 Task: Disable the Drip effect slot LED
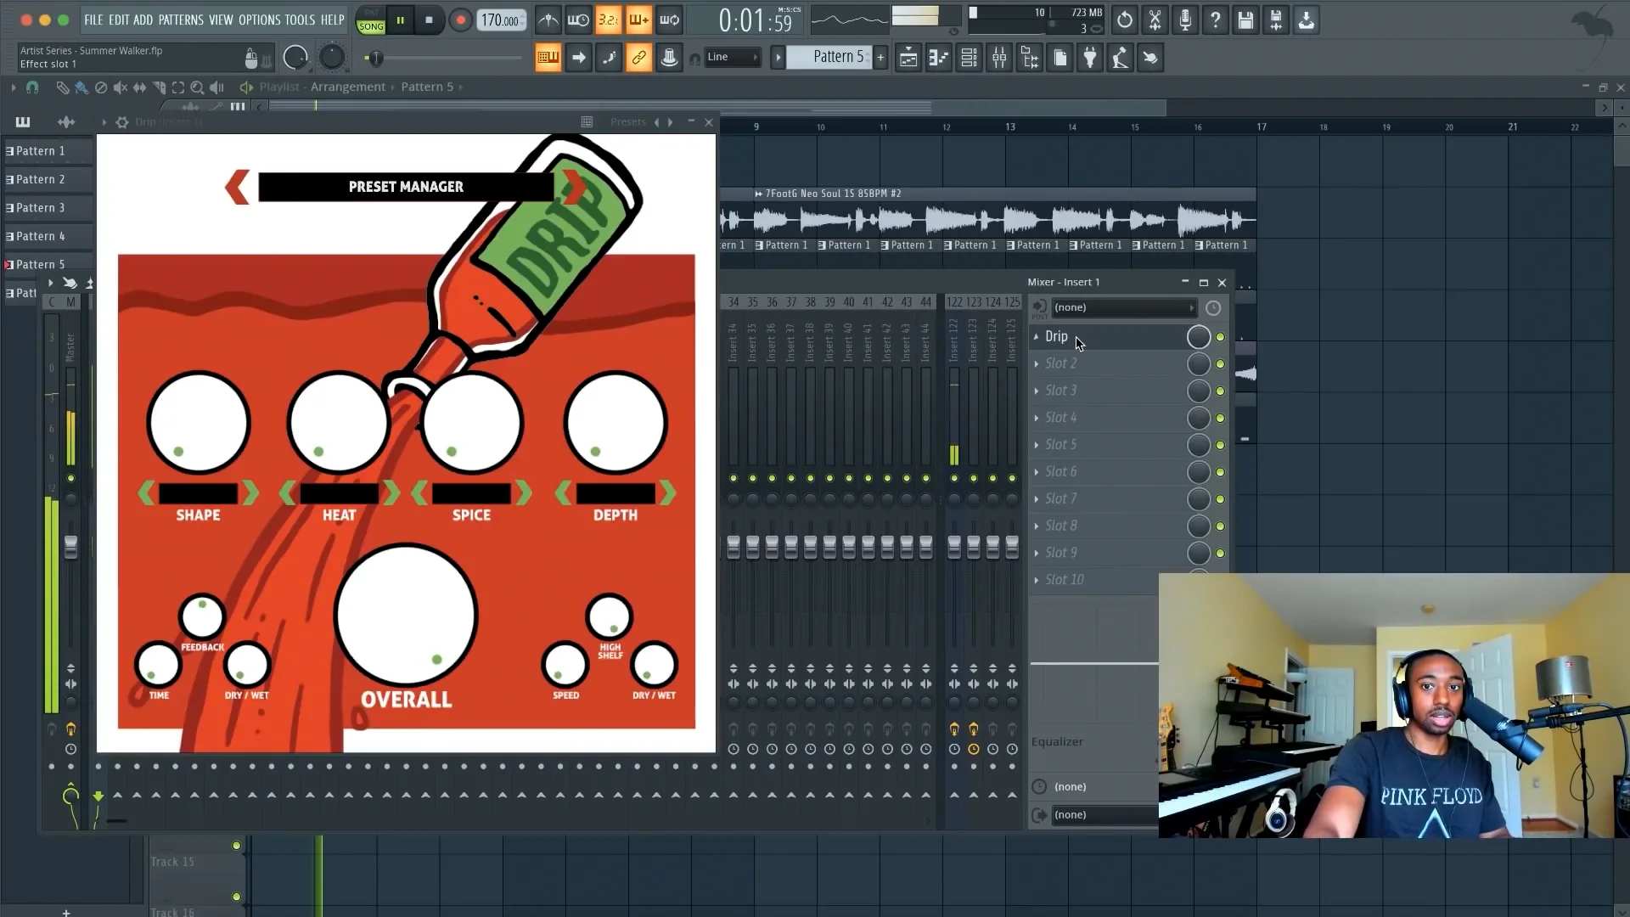click(1220, 337)
